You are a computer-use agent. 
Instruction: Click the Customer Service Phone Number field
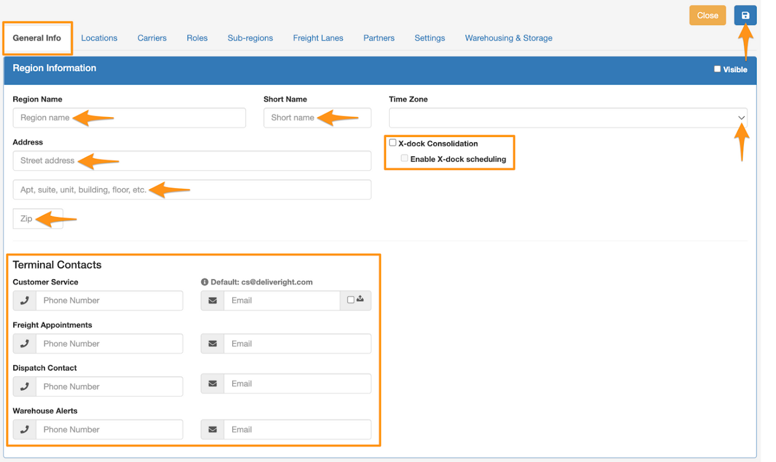click(109, 301)
